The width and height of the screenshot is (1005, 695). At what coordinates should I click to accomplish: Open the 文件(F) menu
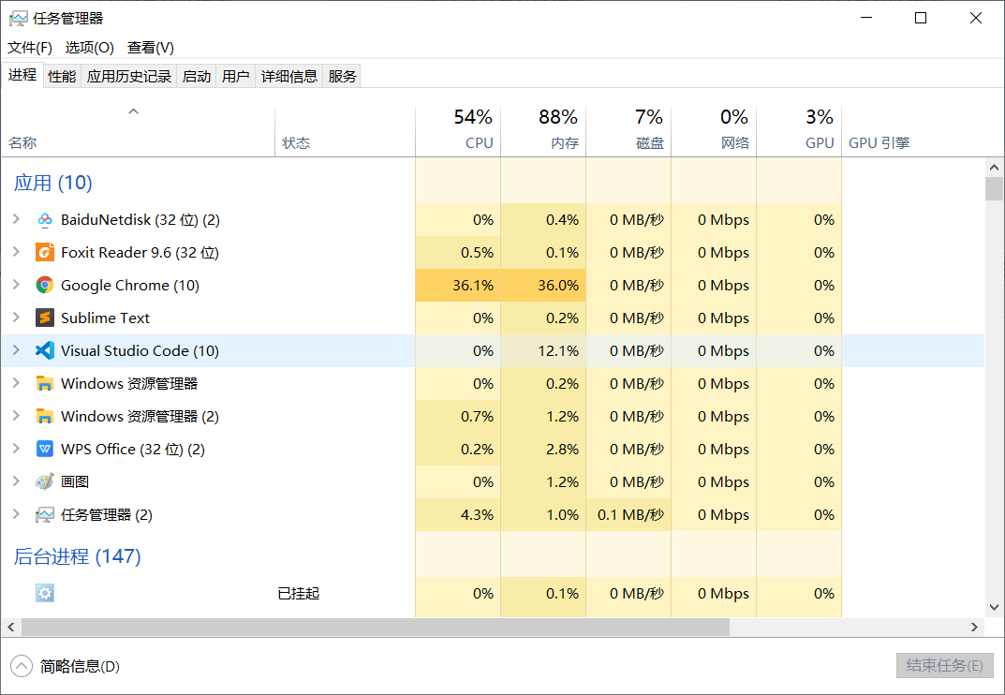pyautogui.click(x=29, y=48)
